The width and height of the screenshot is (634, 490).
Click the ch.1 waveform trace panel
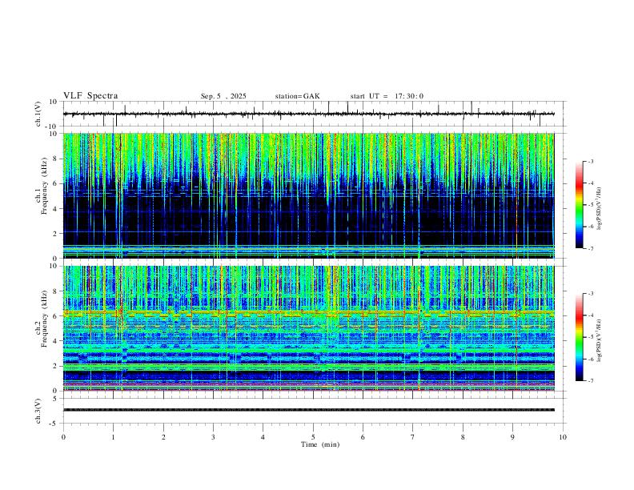[314, 114]
